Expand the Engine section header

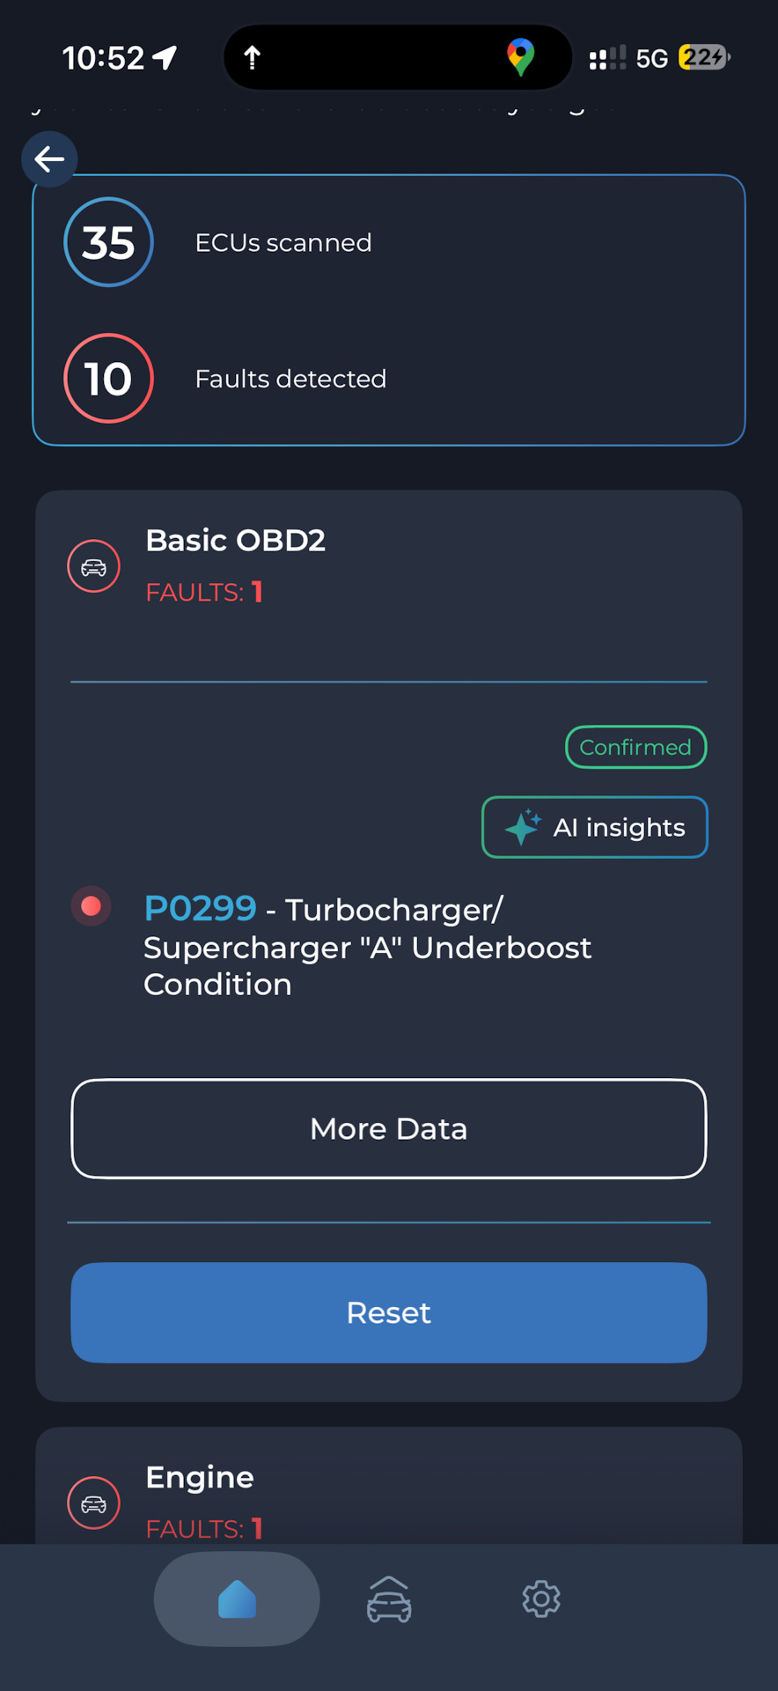point(200,1477)
